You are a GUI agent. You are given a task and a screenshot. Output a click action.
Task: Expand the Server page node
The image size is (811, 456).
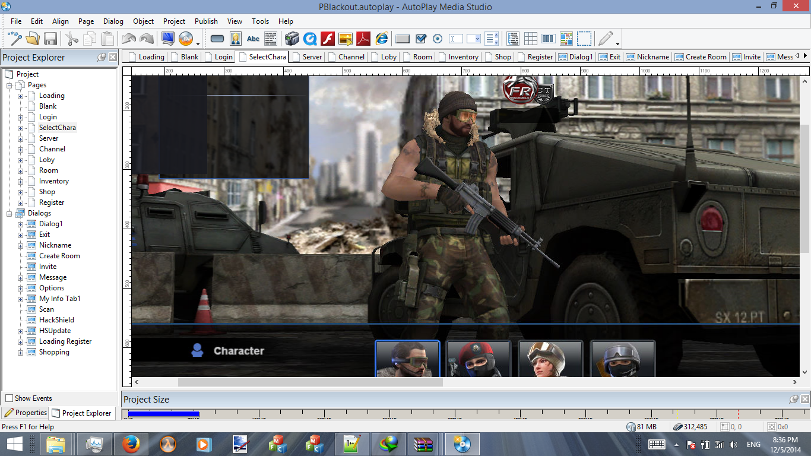(x=21, y=138)
